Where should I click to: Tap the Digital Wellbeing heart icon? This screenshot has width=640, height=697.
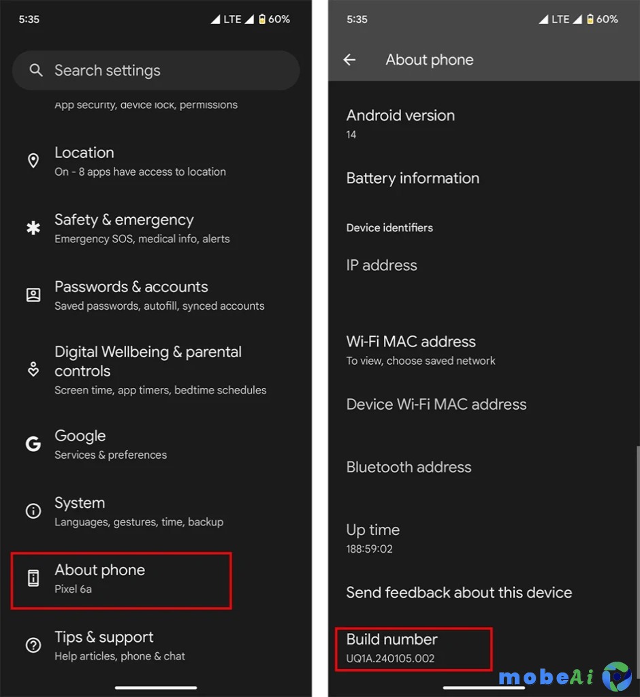33,370
